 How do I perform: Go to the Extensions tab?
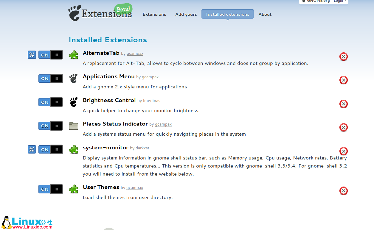click(154, 14)
